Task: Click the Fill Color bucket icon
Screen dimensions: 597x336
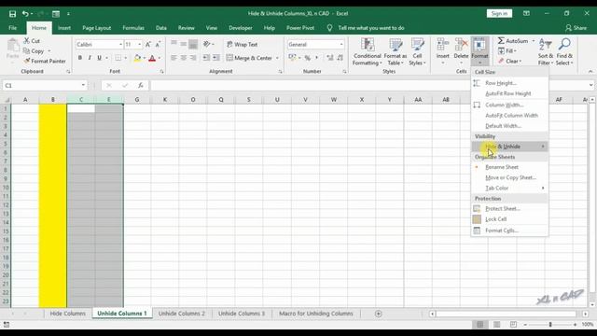Action: click(x=137, y=58)
